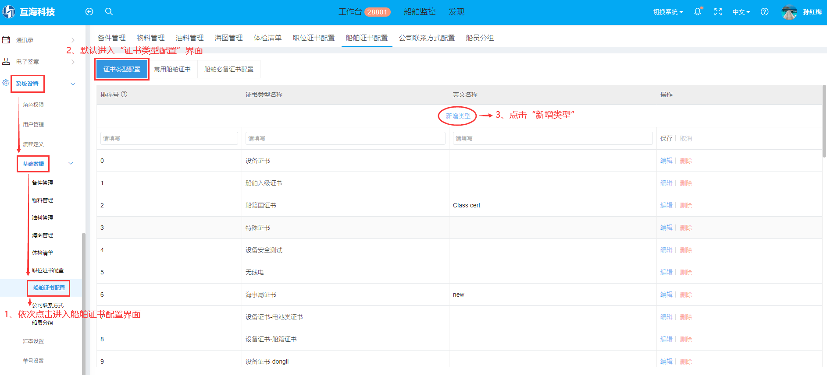Open the help question mark icon
Viewport: 827px width, 375px height.
pos(764,12)
